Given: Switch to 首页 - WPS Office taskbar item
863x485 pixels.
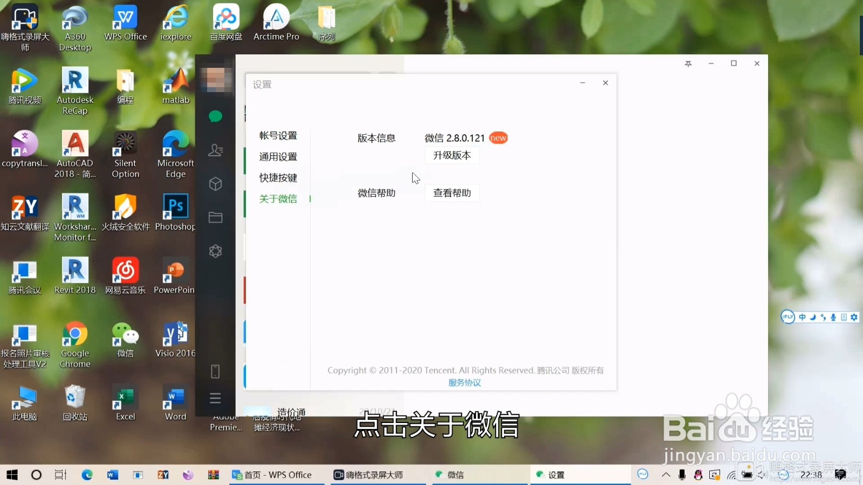Looking at the screenshot, I should [277, 475].
